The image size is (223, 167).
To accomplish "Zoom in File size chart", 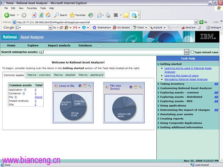I will tap(140, 87).
